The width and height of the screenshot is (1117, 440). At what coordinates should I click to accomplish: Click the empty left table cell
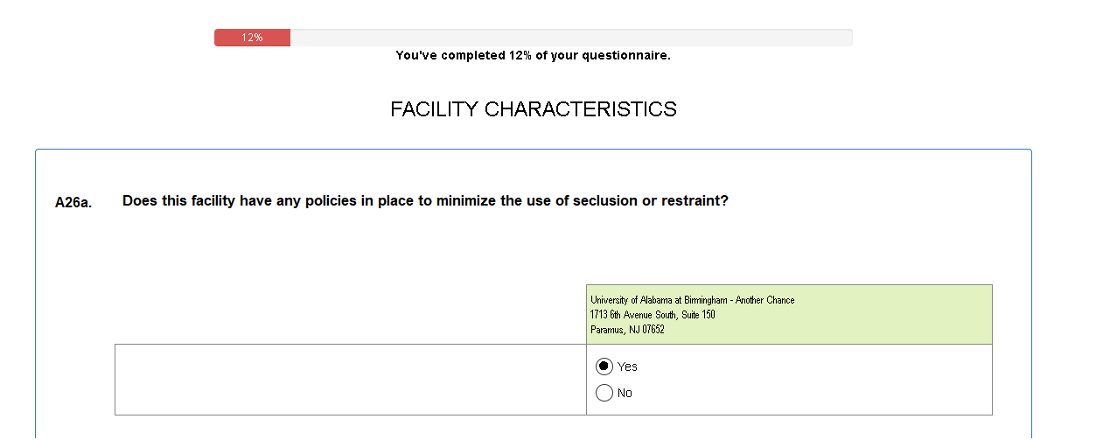(350, 380)
